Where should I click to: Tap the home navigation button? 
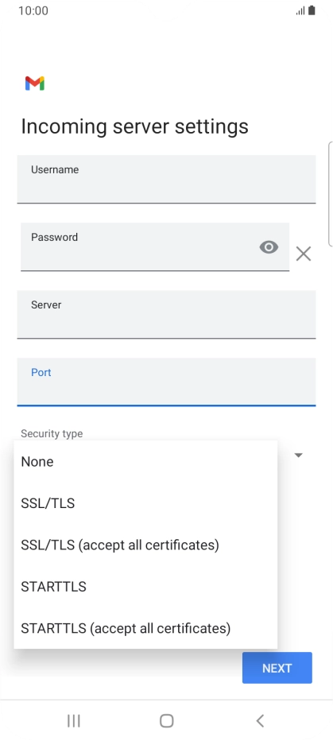point(167,720)
